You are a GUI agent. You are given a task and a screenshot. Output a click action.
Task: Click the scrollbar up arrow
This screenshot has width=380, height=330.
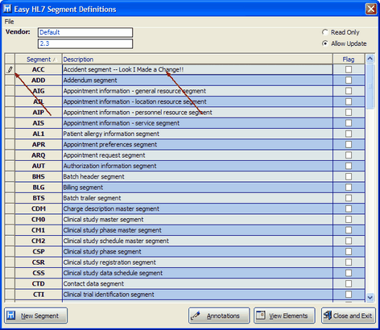pos(370,59)
